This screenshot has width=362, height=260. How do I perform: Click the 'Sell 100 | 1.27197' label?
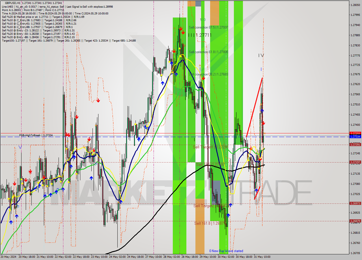211,164
